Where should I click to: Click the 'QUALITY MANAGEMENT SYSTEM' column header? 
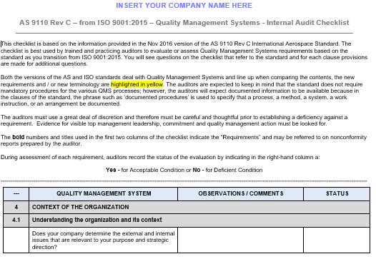[104, 193]
